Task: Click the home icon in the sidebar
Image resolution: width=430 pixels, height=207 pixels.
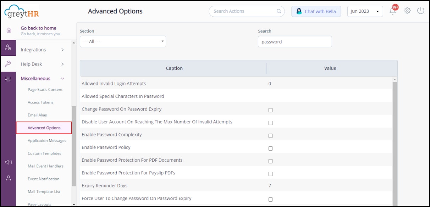Action: tap(9, 30)
